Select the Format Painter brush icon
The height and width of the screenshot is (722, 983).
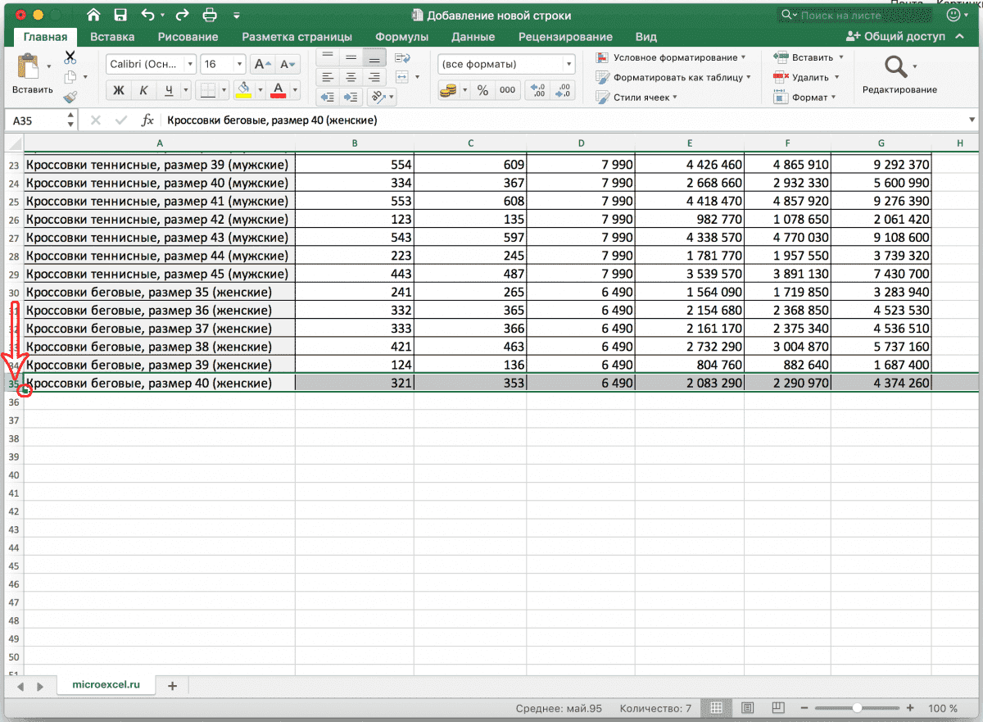[x=70, y=97]
